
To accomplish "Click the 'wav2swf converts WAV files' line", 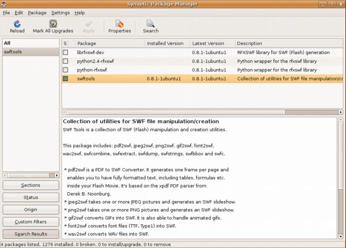I will pos(107,234).
